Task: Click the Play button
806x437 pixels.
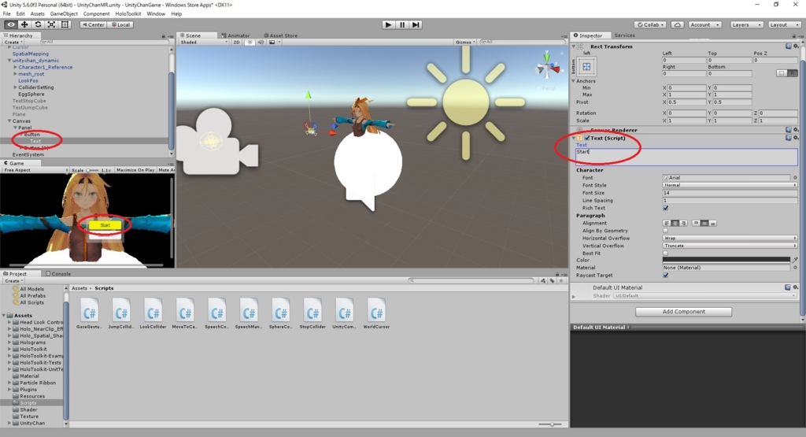Action: coord(389,24)
